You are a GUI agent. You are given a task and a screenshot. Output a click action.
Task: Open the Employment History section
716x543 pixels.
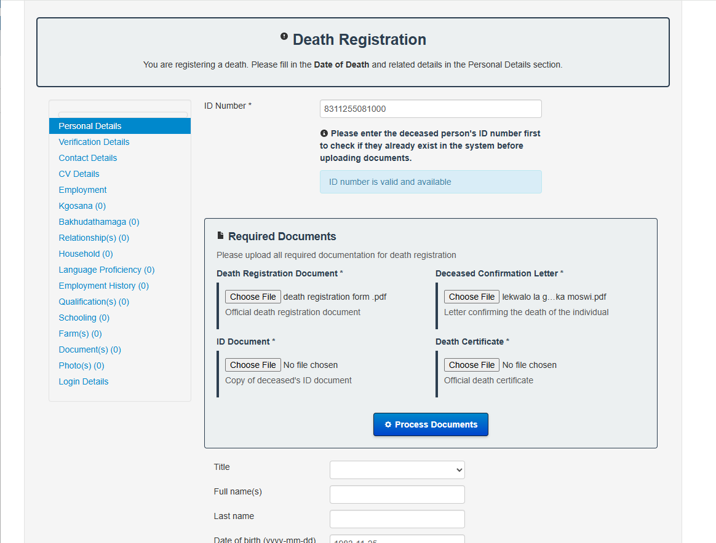pyautogui.click(x=104, y=286)
